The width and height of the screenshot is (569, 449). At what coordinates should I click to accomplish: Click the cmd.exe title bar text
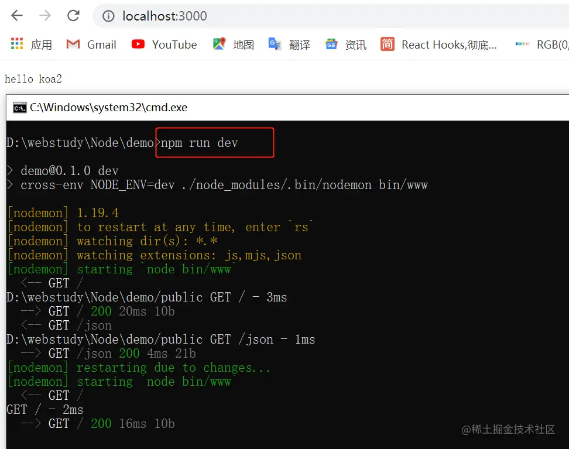[108, 108]
